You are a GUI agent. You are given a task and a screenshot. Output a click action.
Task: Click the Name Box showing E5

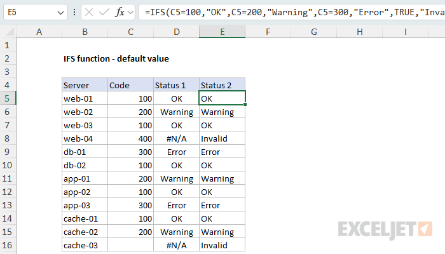(36, 12)
